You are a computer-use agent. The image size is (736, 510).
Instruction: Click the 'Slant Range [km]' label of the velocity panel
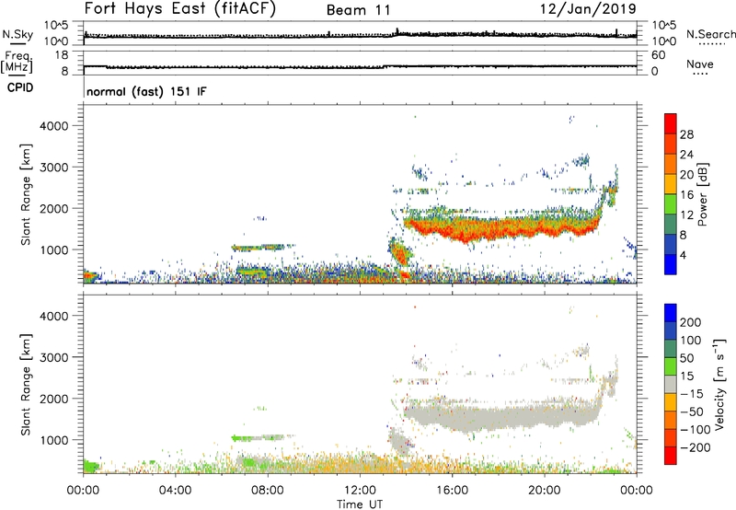26,385
